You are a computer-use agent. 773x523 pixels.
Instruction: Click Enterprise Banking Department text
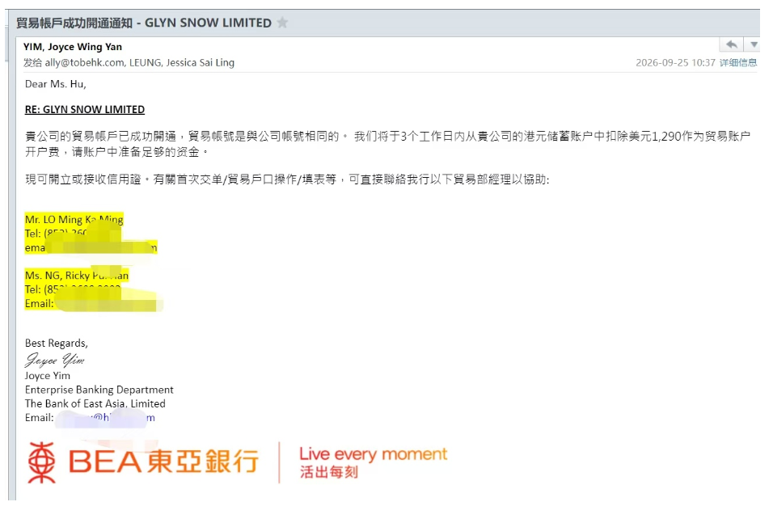coord(99,390)
